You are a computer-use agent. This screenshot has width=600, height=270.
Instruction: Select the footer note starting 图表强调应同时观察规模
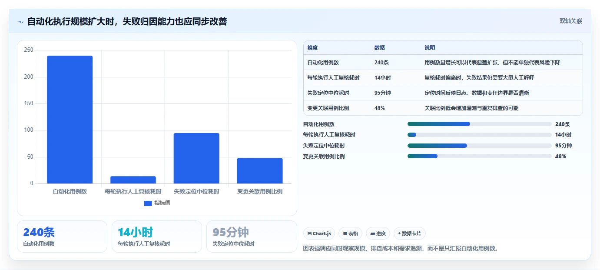(x=400, y=249)
